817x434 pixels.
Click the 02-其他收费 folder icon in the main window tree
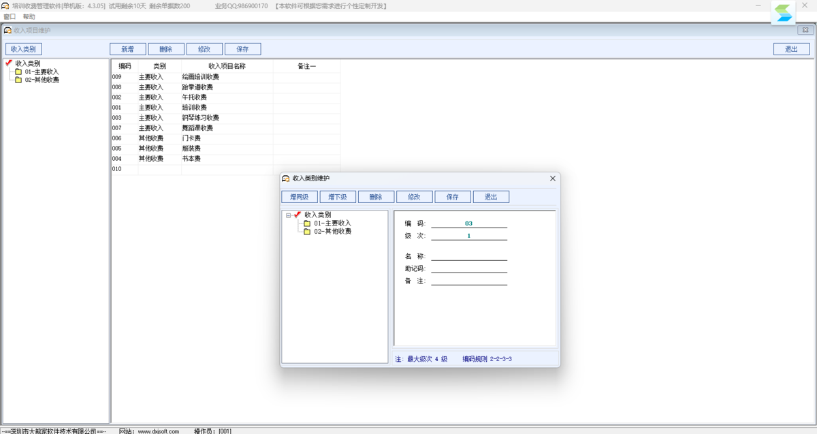pos(18,80)
